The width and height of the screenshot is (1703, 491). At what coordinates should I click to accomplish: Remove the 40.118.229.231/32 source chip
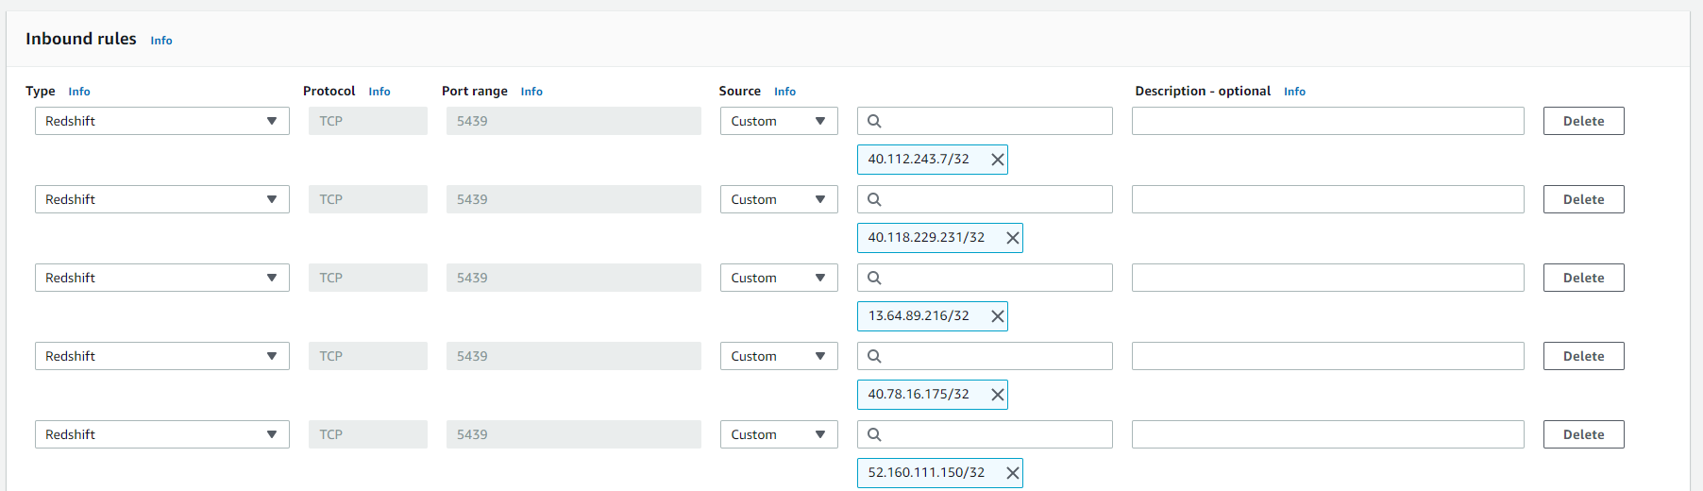(x=1012, y=238)
